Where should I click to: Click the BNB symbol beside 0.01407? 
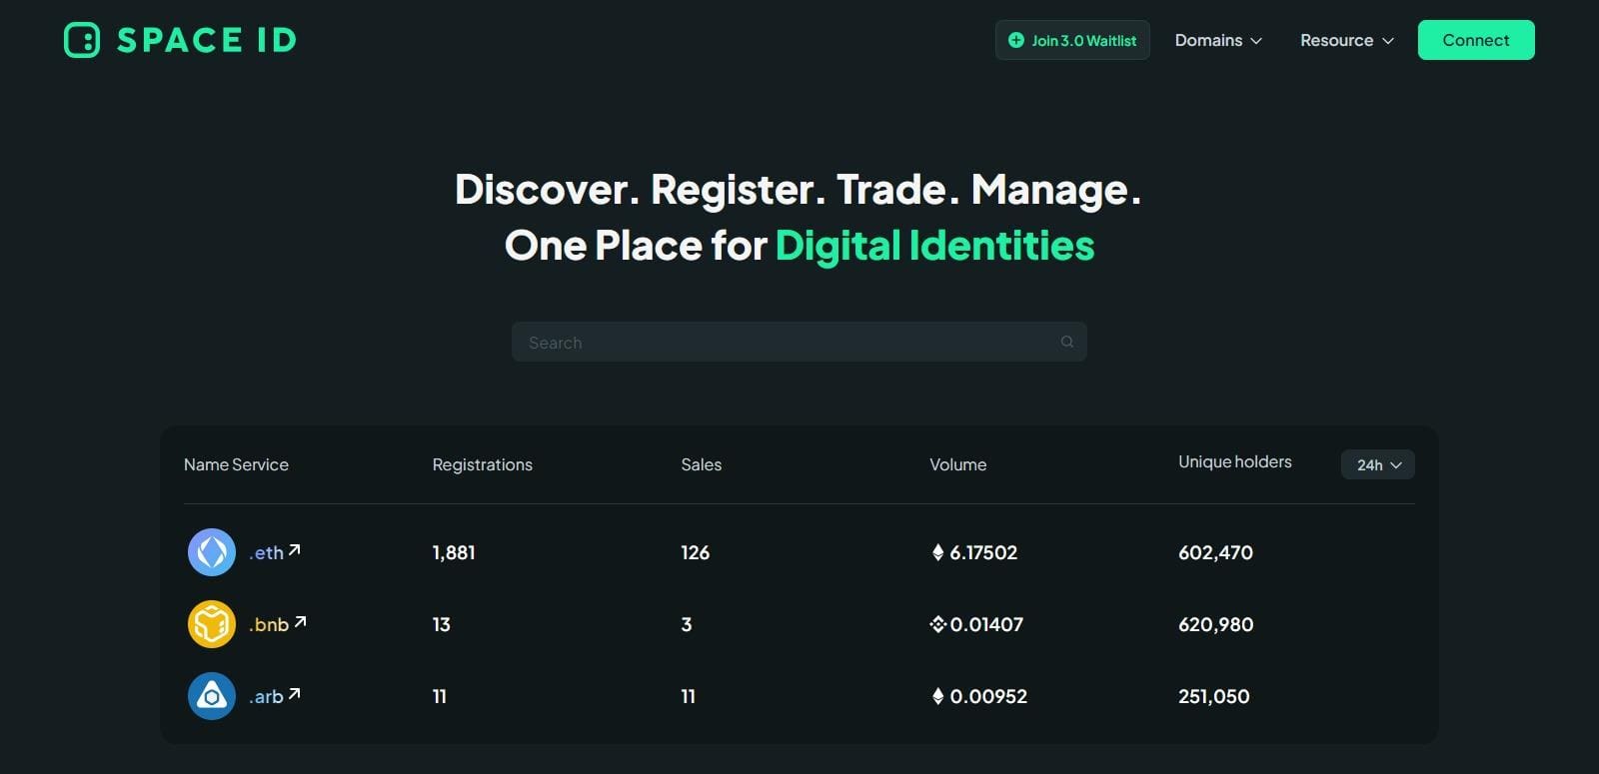937,624
